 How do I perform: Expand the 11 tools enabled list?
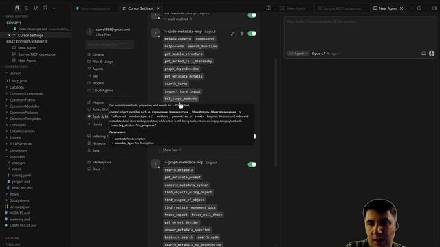177,19
